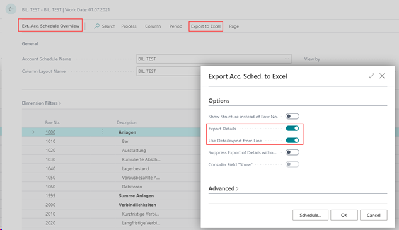Turn off Use Detailexport from Line
Screen dimensions: 399x230
pos(292,140)
